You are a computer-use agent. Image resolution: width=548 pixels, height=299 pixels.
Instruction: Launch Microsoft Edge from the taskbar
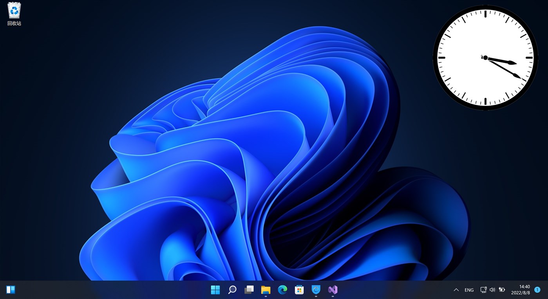click(x=282, y=290)
